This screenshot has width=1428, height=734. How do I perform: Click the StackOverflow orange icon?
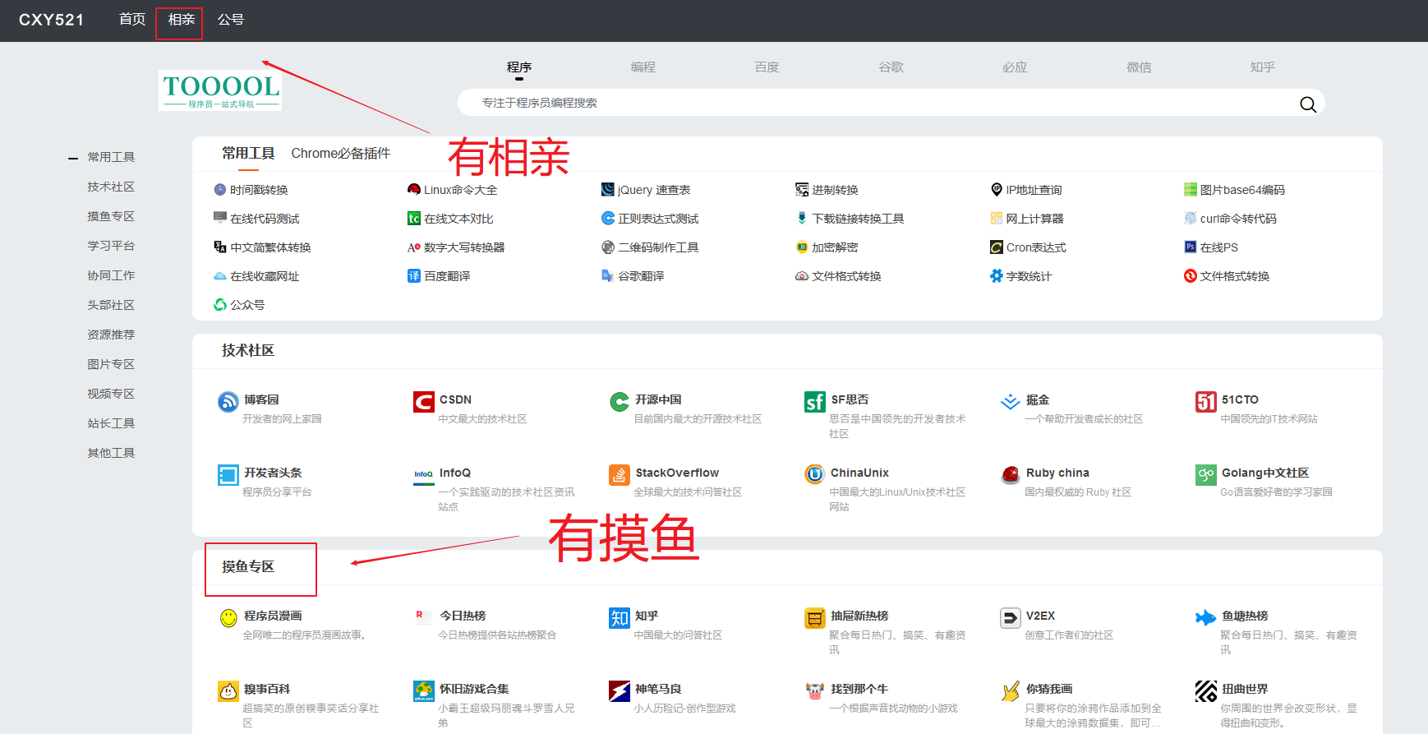(x=620, y=475)
